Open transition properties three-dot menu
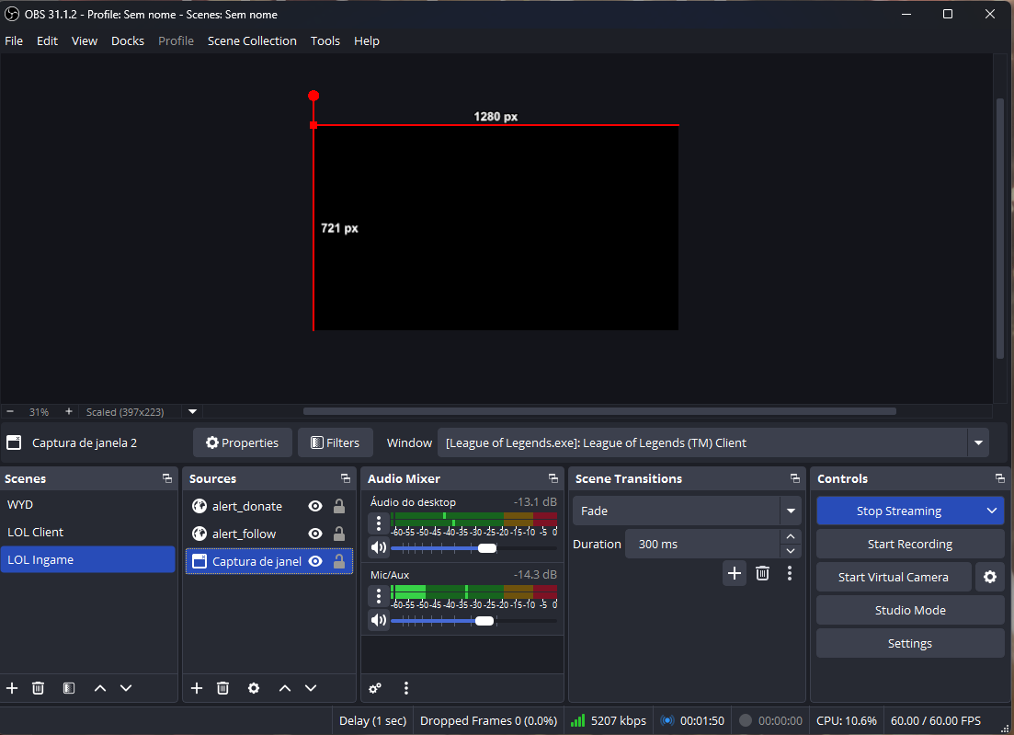 pos(790,573)
